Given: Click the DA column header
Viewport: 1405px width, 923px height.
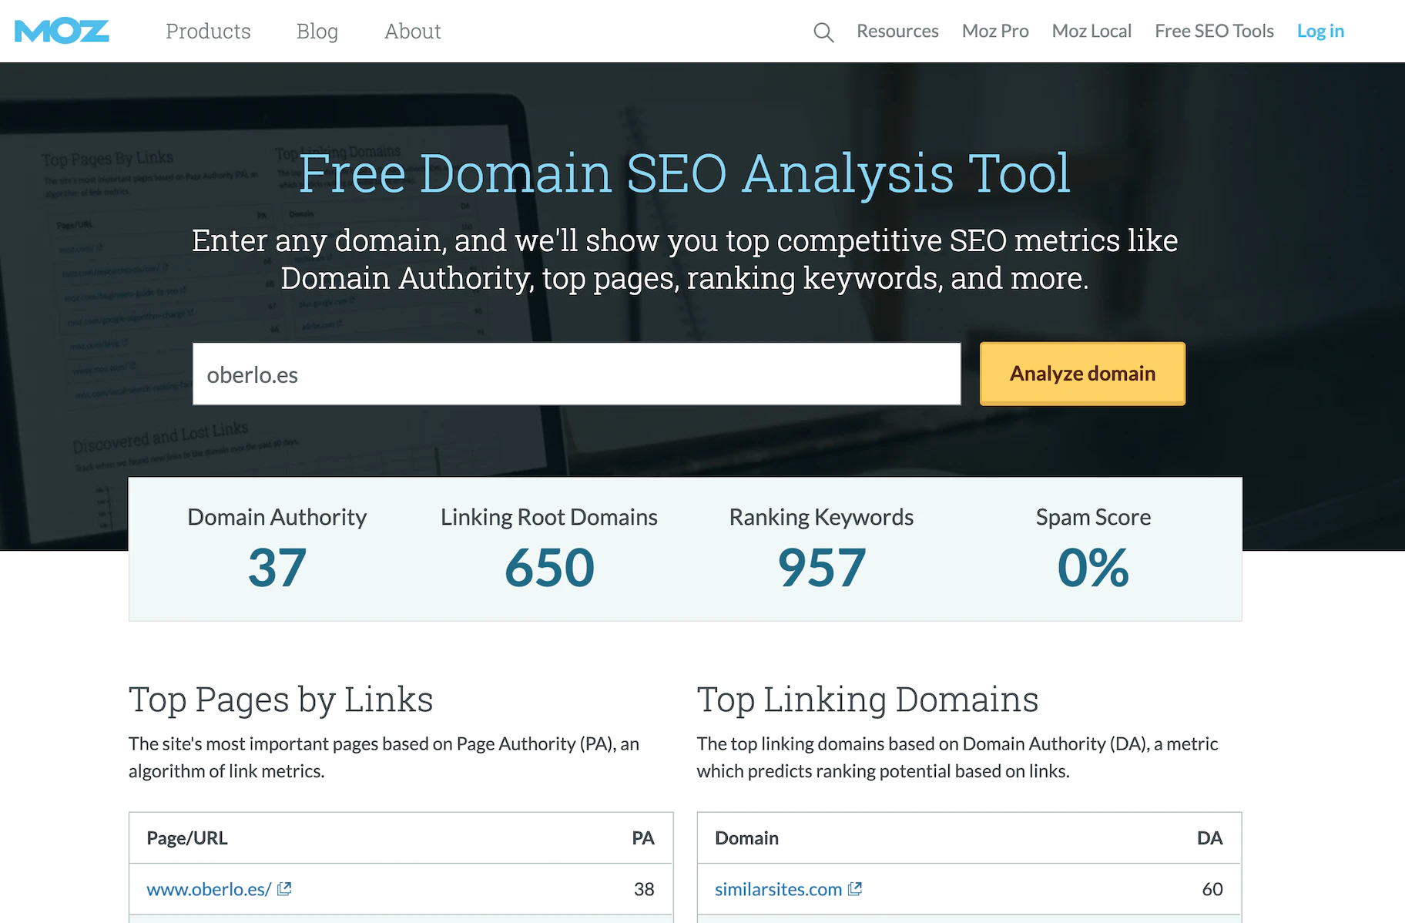Looking at the screenshot, I should 1210,838.
